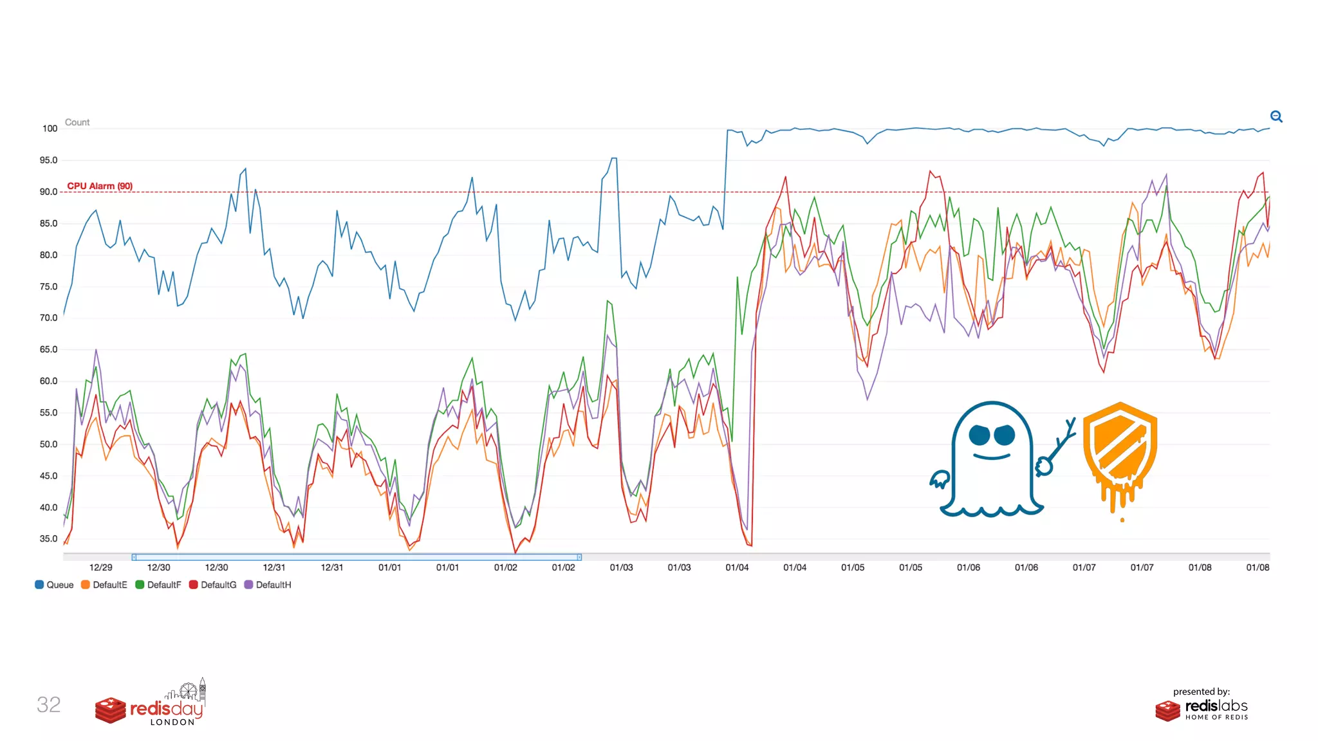Screen dimensions: 1318x741
Task: Toggle the DefaultF series legend
Action: (164, 585)
